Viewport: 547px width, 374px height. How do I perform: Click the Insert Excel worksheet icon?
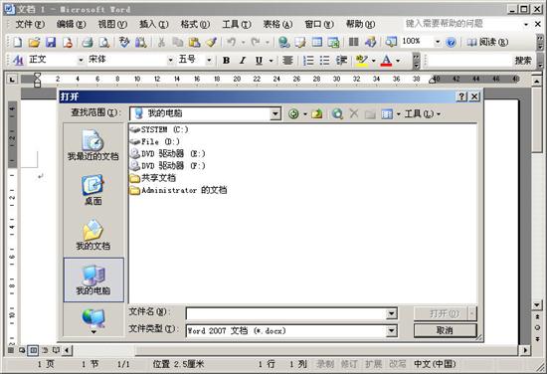click(333, 42)
